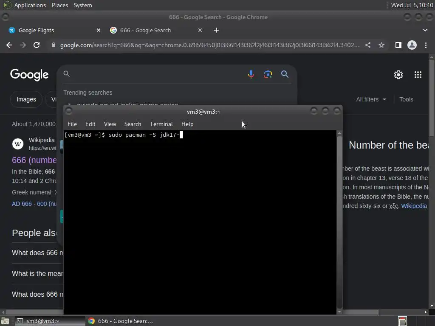Open Google apps grid

[418, 75]
